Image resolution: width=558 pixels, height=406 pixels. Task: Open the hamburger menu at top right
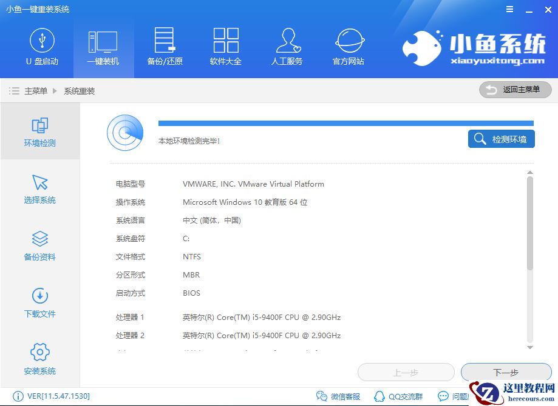pos(509,9)
